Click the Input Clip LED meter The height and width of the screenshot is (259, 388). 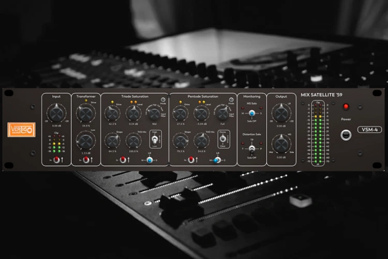[x=57, y=143]
